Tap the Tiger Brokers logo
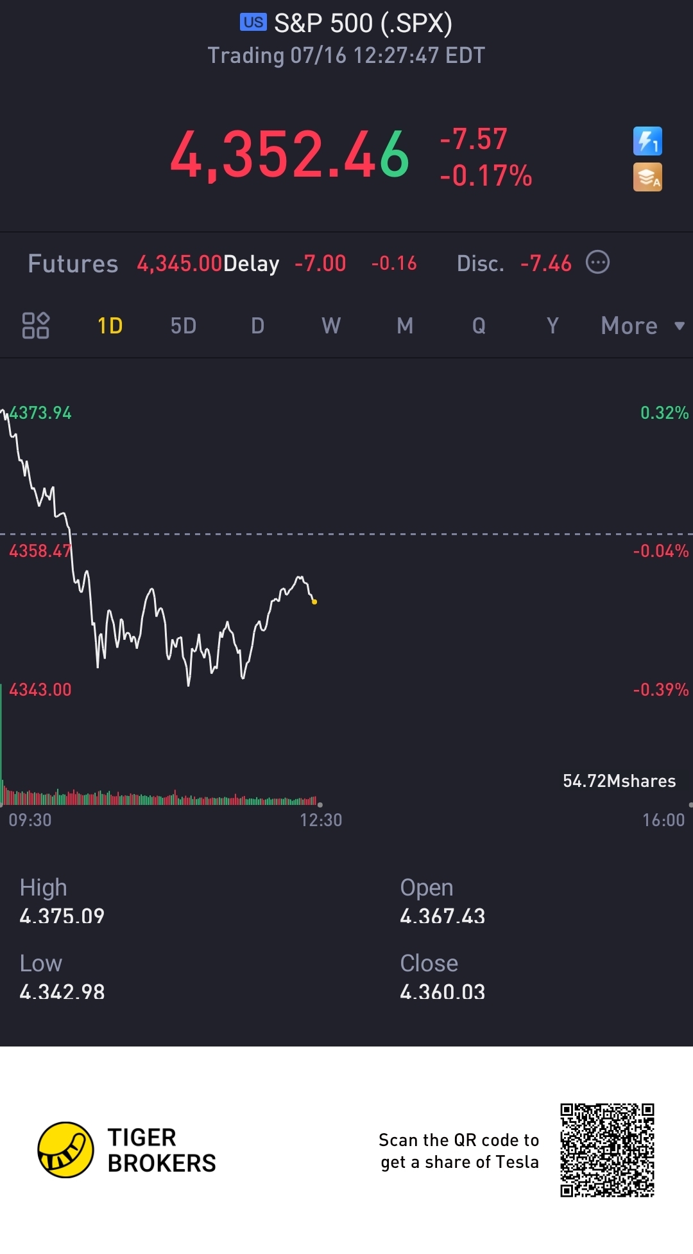The height and width of the screenshot is (1254, 693). coord(66,1150)
